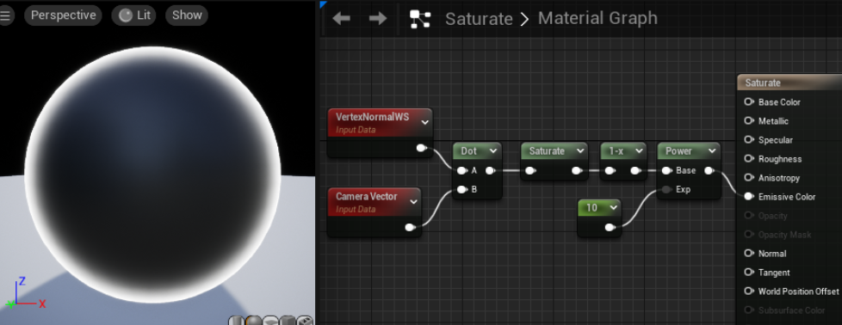The image size is (842, 325).
Task: Select the Saturate expression node title
Action: (x=547, y=151)
